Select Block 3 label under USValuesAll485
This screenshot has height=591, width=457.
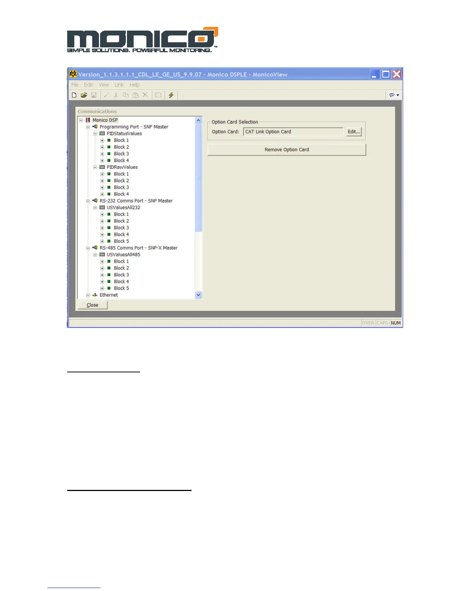(x=121, y=275)
